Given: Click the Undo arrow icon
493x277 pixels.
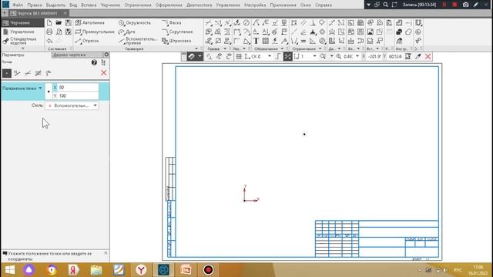Looking at the screenshot, I should 49,41.
